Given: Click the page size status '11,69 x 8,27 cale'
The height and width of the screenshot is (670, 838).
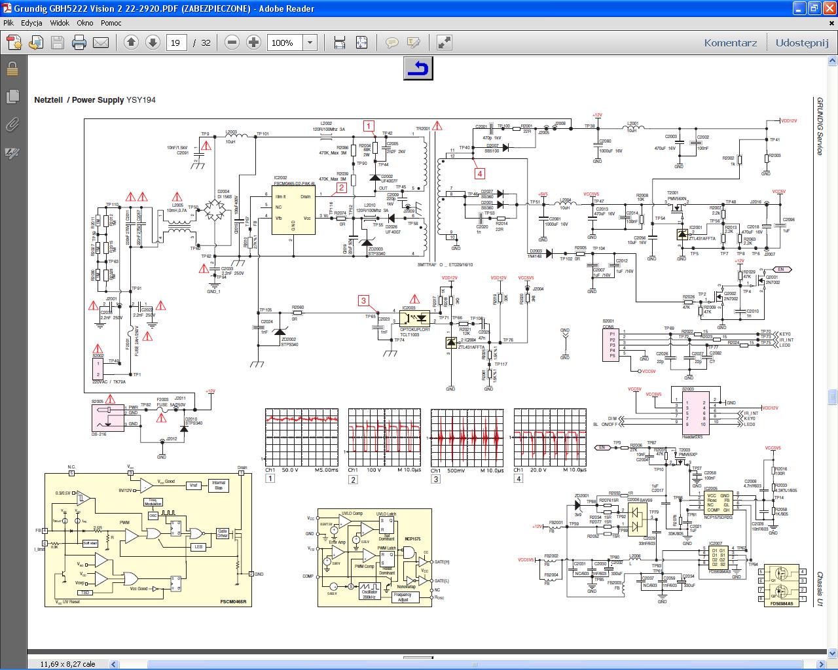Looking at the screenshot, I should point(67,664).
